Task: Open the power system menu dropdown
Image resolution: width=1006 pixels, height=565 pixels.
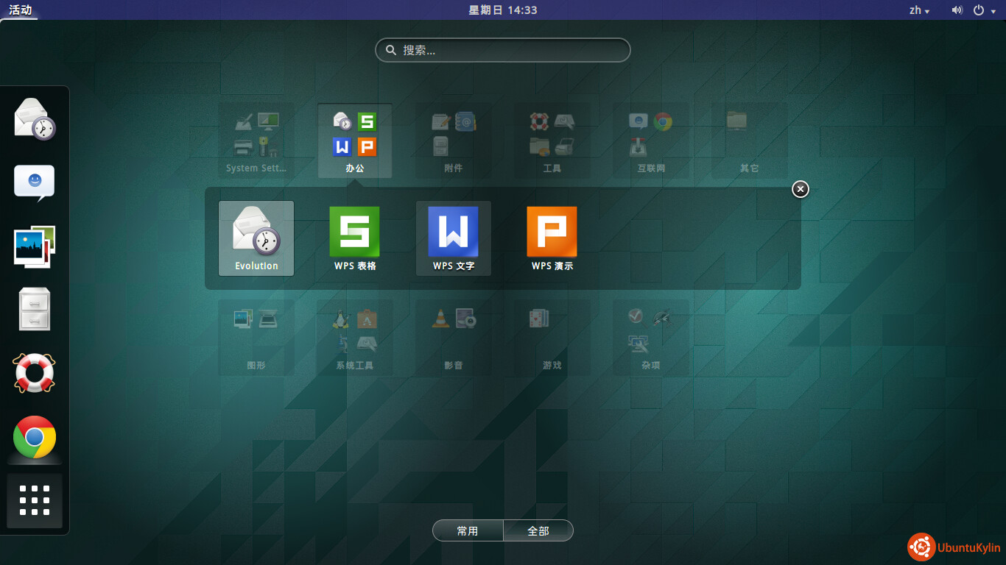Action: click(982, 10)
